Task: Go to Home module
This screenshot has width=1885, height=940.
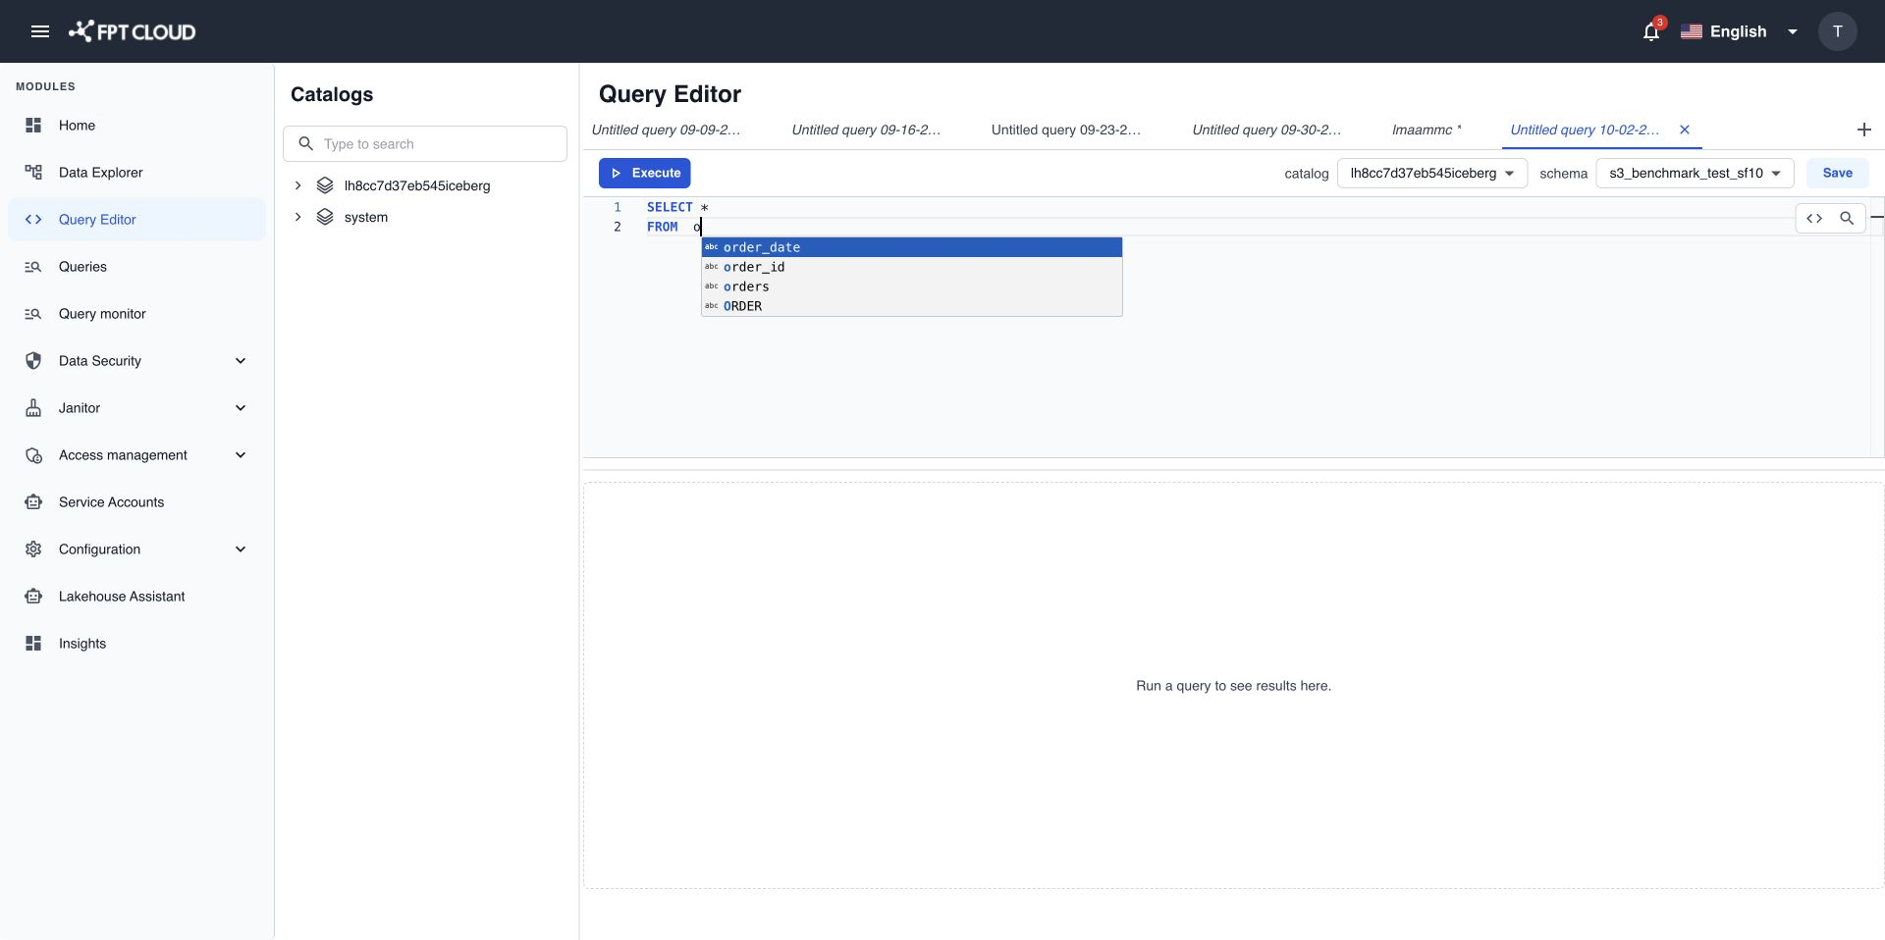Action: click(x=137, y=126)
